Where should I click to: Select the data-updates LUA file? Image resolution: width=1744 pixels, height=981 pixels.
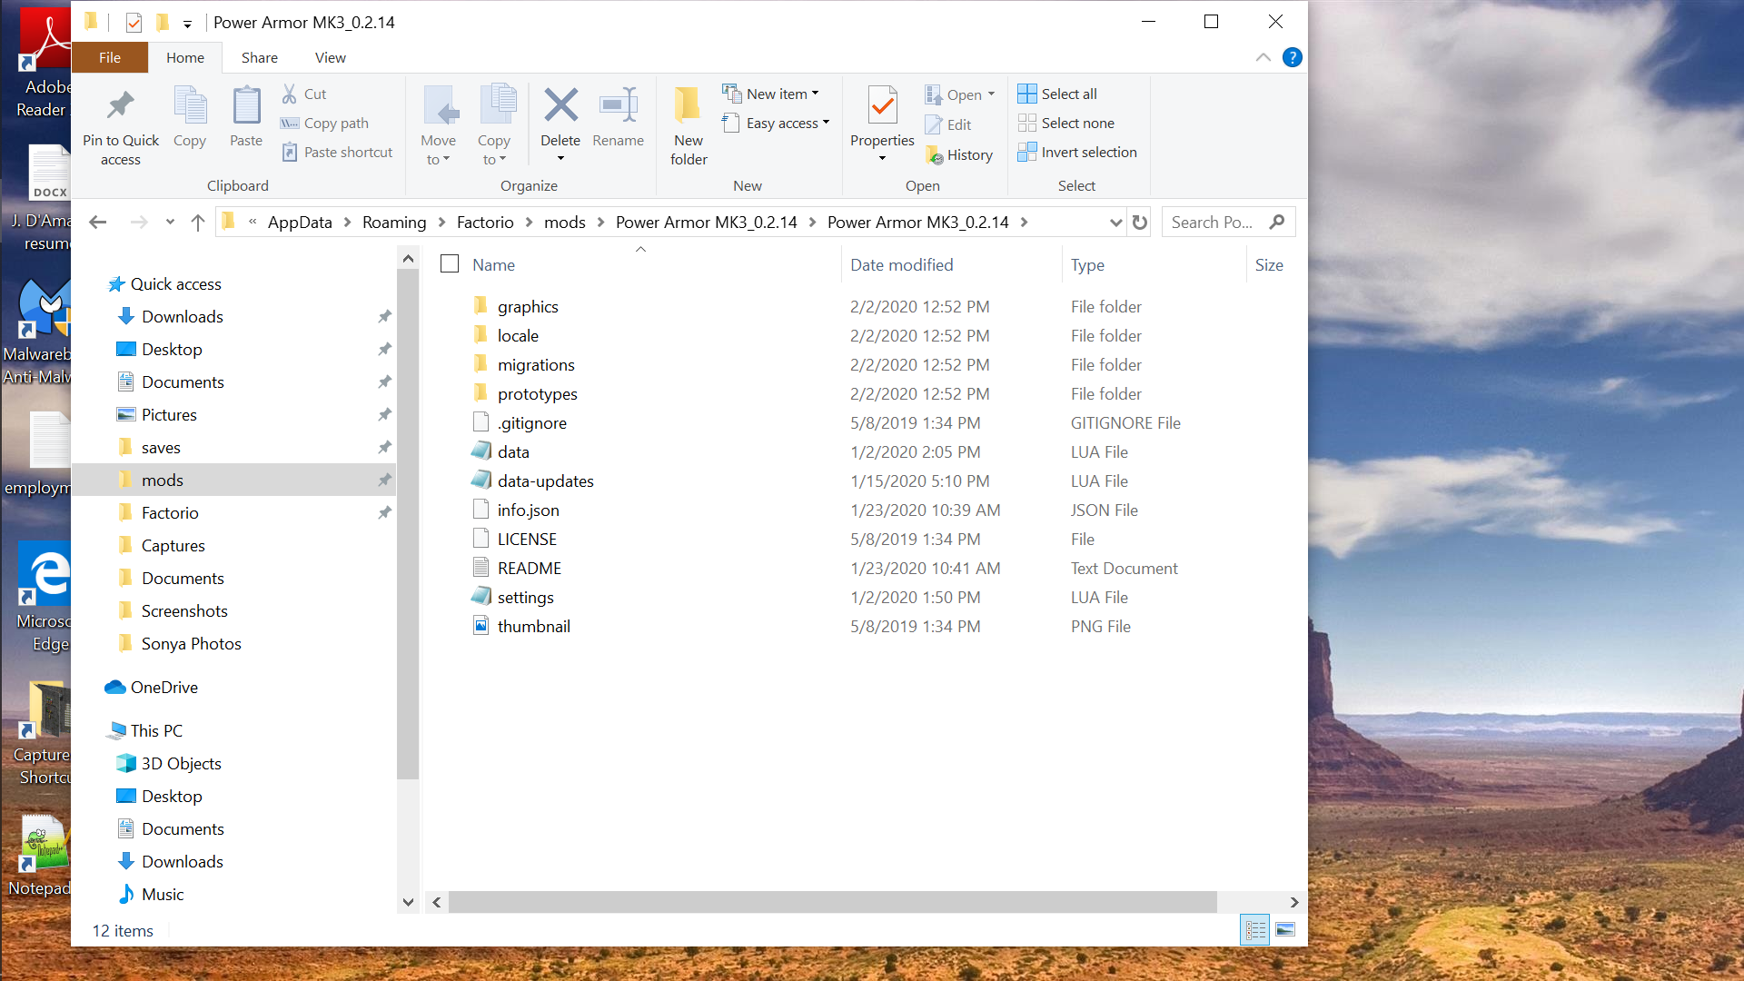pos(545,481)
